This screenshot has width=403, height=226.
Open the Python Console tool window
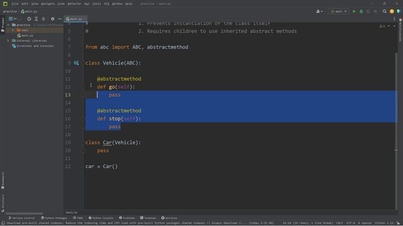[x=101, y=218]
